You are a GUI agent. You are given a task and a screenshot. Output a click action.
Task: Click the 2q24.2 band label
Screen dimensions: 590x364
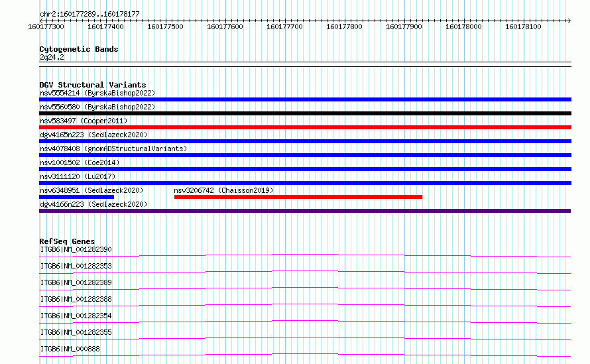52,57
